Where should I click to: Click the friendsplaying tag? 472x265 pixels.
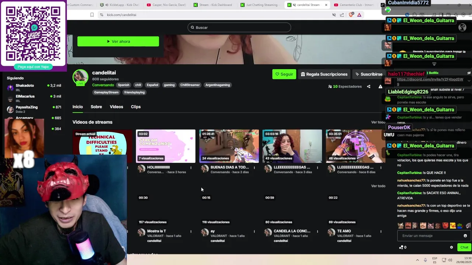click(x=134, y=92)
